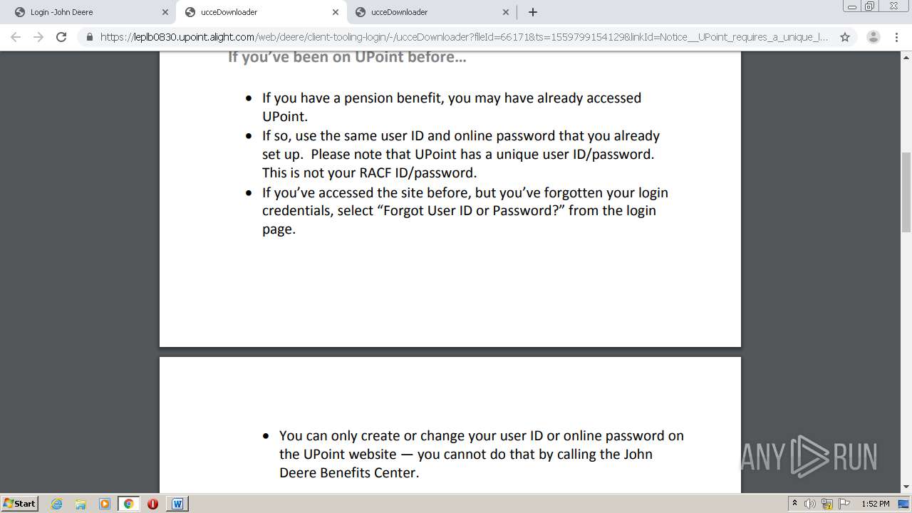Open the volume speaker tray icon
912x513 pixels.
coord(810,504)
